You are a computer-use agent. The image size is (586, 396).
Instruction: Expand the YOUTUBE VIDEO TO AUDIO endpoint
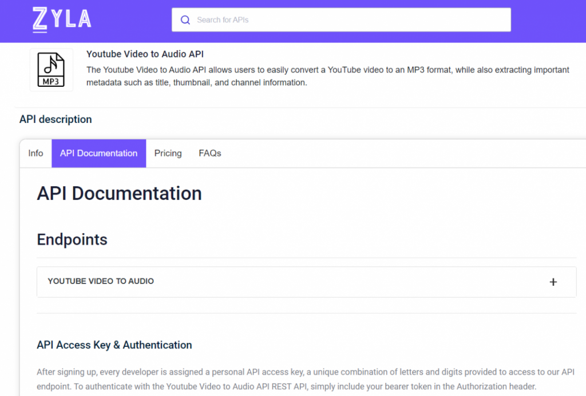(x=307, y=282)
